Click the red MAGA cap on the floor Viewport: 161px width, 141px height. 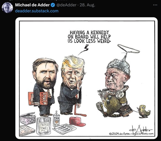[x=77, y=122]
